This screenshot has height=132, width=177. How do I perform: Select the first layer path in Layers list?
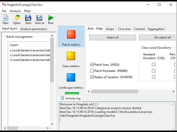point(30,50)
